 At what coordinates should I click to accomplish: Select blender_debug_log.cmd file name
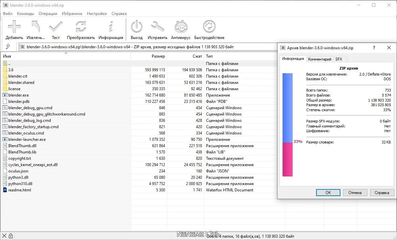tap(29, 120)
